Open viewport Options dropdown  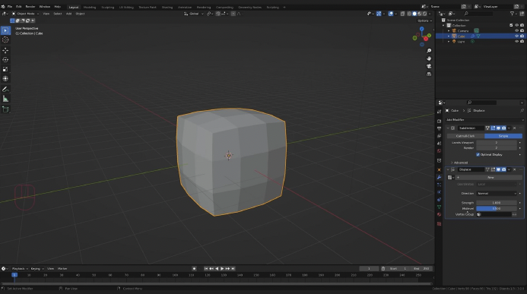click(424, 21)
